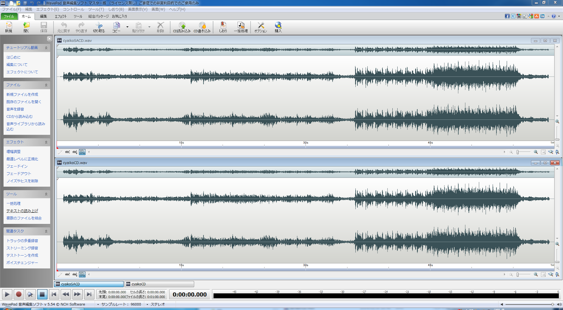
Task: Click the 貼り付け (Paste) toolbar icon
Action: tap(139, 27)
